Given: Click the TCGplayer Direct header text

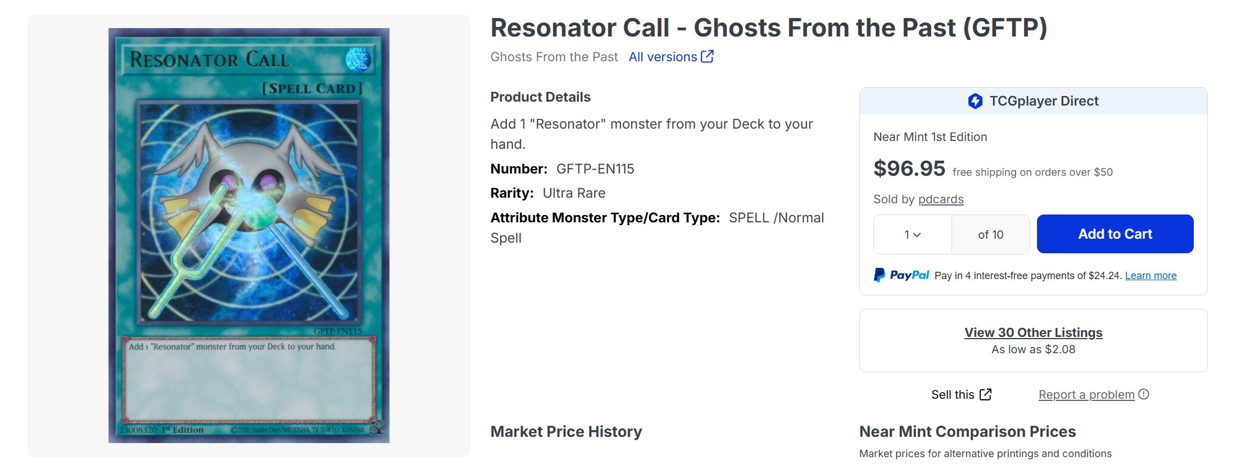Looking at the screenshot, I should [1044, 101].
